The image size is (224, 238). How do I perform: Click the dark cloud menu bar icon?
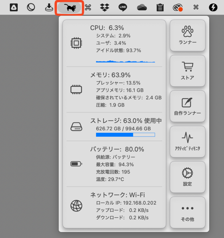click(142, 8)
